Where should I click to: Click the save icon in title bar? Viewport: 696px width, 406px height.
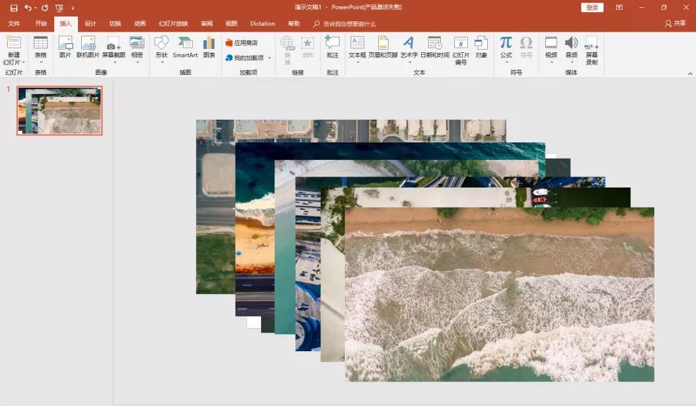pos(14,8)
